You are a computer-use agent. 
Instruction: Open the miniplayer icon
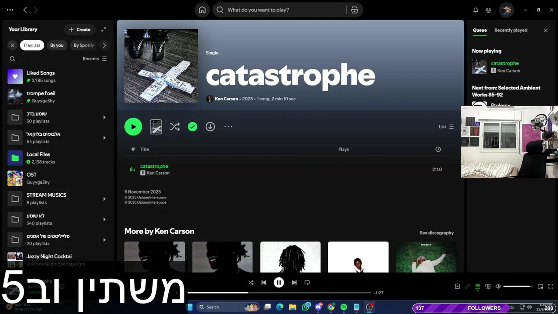[541, 287]
